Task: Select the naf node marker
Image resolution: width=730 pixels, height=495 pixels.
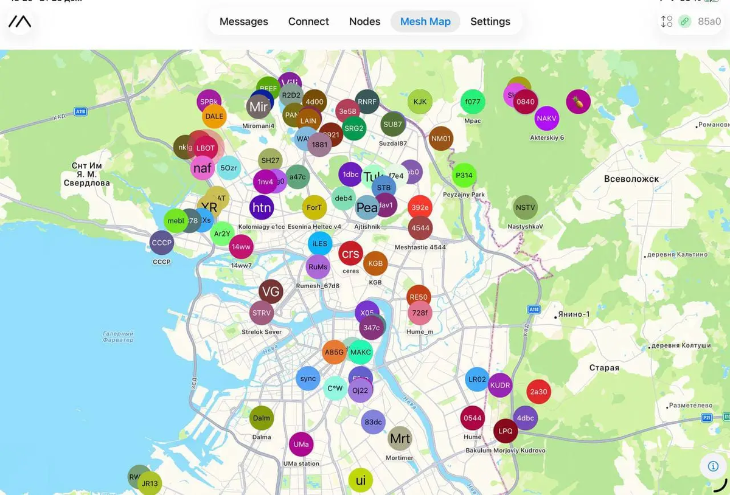Action: coord(202,168)
